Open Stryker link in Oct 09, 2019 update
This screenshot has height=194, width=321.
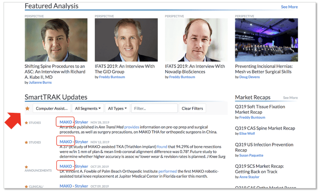[x=81, y=186]
